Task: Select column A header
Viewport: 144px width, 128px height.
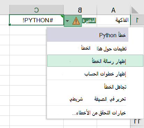Action: (113, 10)
